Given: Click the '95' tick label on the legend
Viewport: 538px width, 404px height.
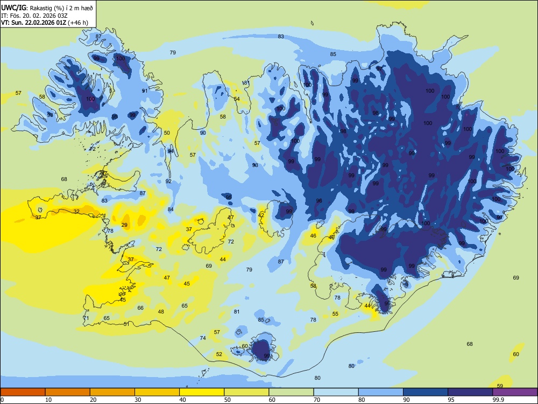Looking at the screenshot, I should tap(451, 400).
